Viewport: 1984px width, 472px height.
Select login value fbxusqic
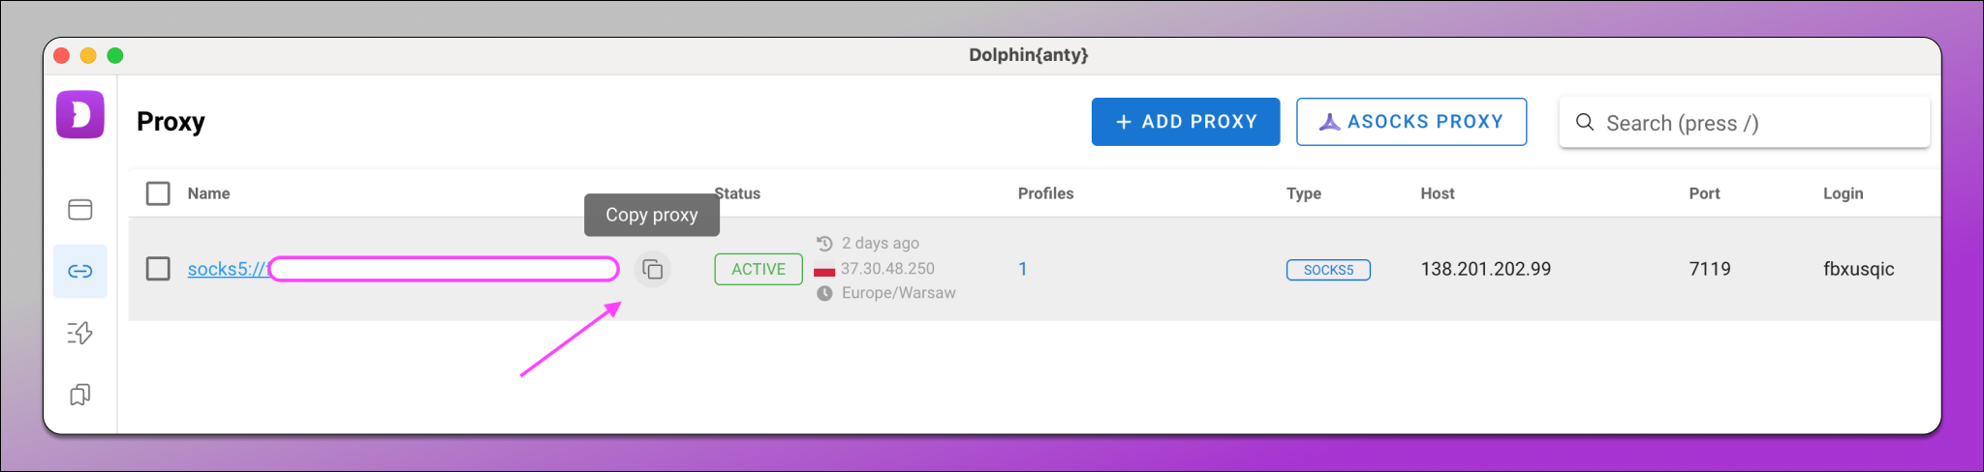(x=1858, y=269)
